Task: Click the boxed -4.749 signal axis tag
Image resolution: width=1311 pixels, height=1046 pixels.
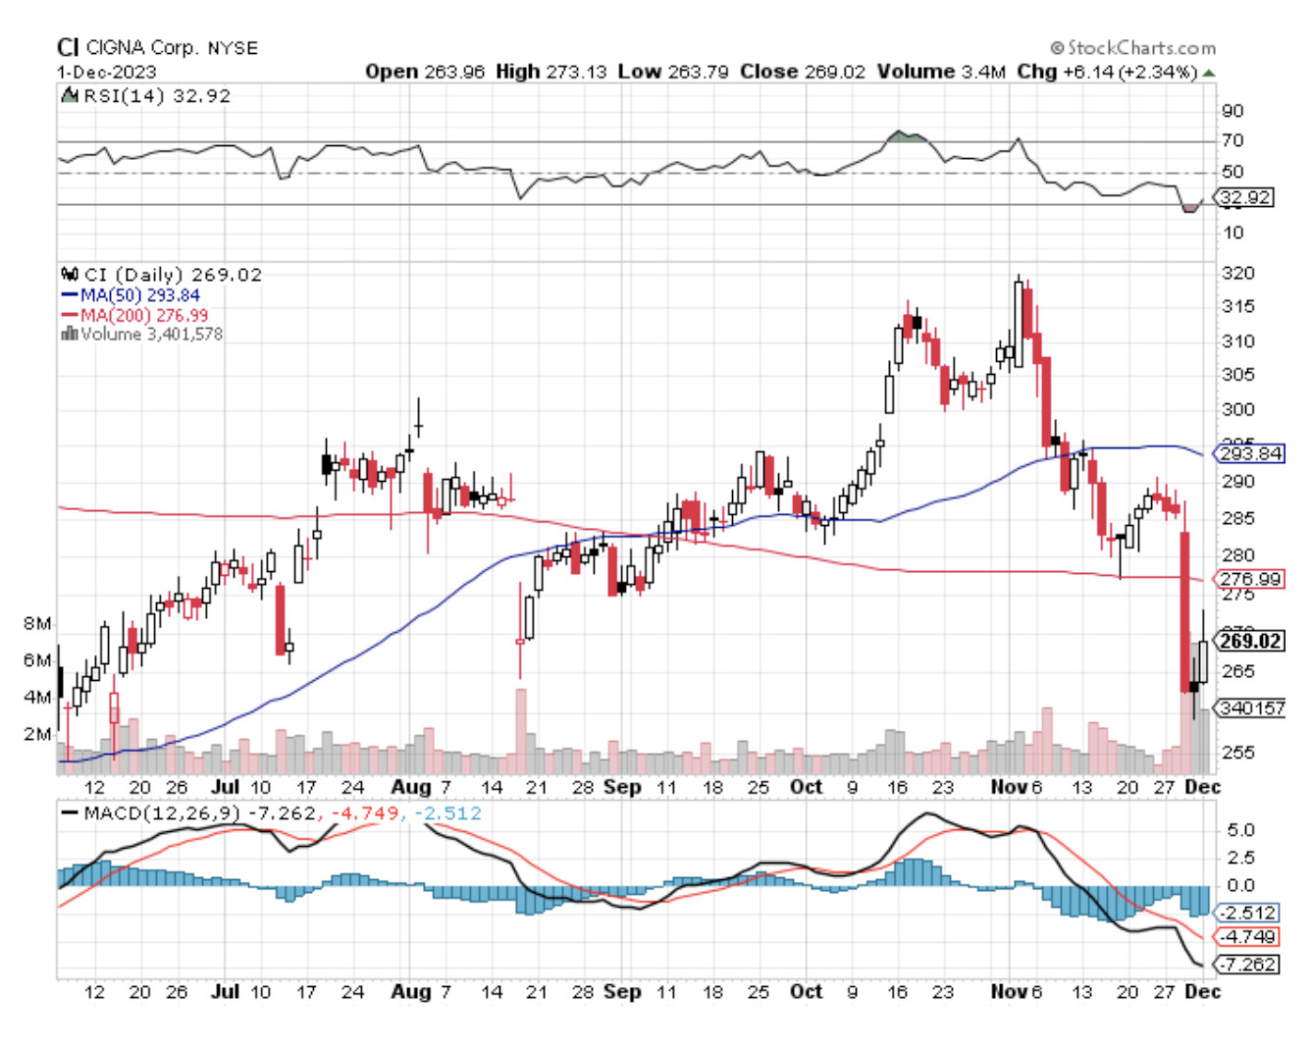Action: pyautogui.click(x=1249, y=936)
